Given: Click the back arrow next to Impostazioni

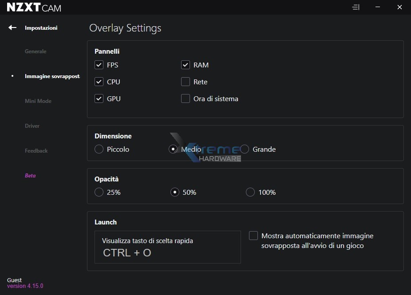Looking at the screenshot, I should [x=12, y=28].
